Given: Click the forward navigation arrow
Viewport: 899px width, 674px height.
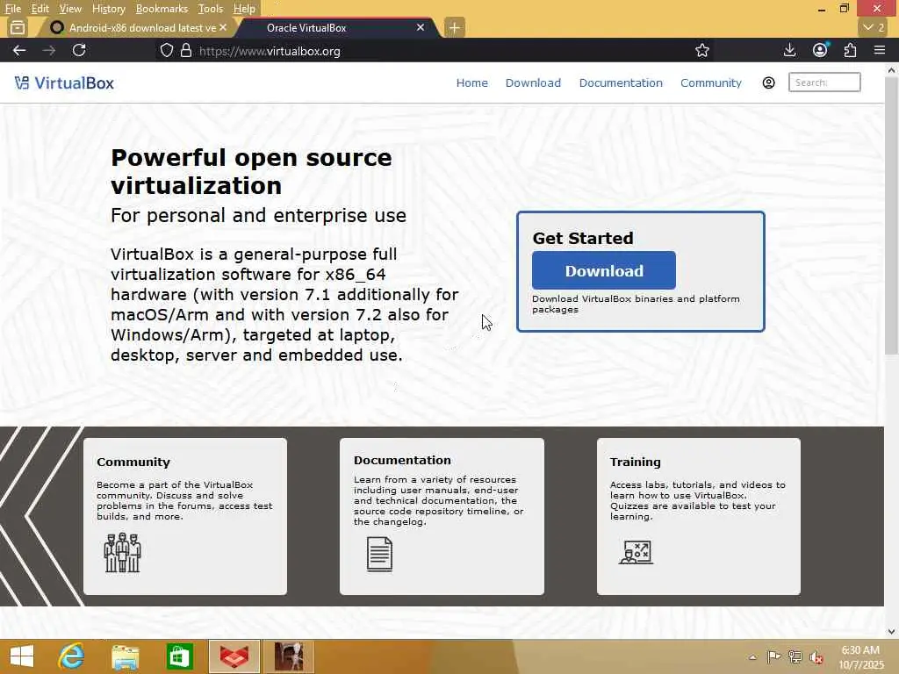Looking at the screenshot, I should [49, 50].
